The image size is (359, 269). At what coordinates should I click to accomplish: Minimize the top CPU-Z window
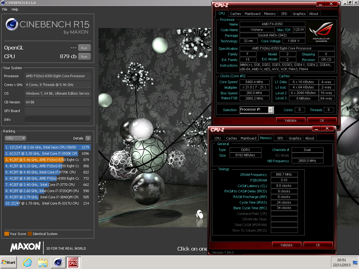coord(320,4)
